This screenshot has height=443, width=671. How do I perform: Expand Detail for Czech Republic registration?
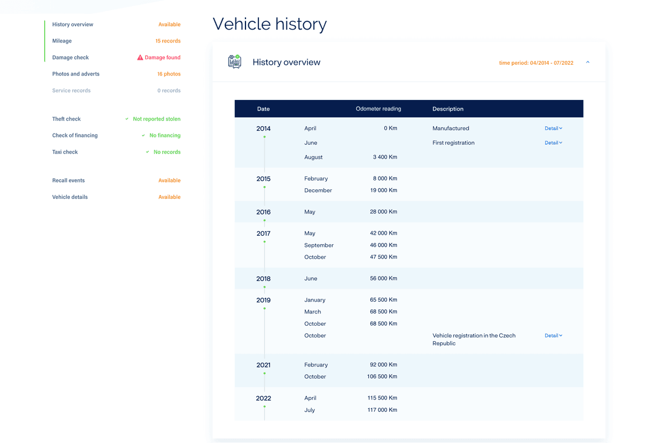click(x=553, y=336)
